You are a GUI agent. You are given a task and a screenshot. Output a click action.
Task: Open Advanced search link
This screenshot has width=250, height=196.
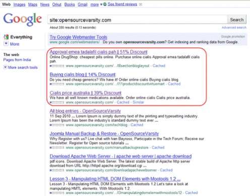tap(234, 28)
